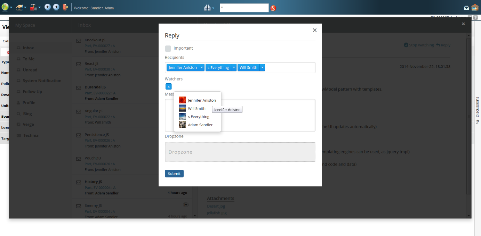
Task: Select Will Smith in the watchers popup
Action: click(x=197, y=109)
